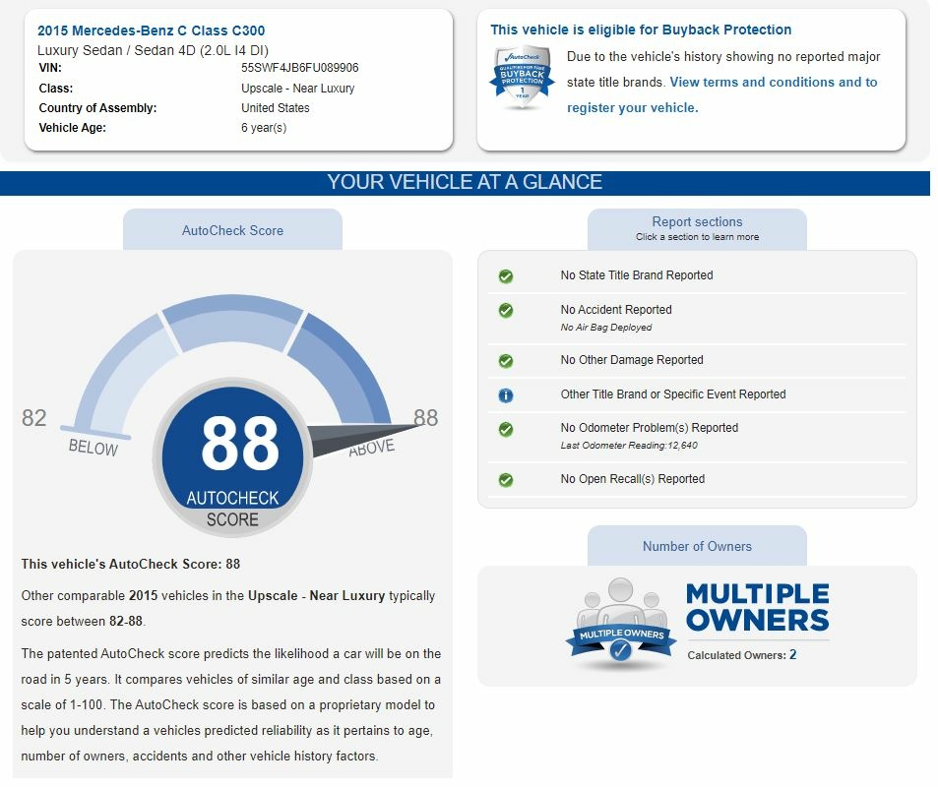Click the YOUR VEHICLE AT A GLANCE banner
Viewport: 938px width, 787px height.
coord(465,182)
